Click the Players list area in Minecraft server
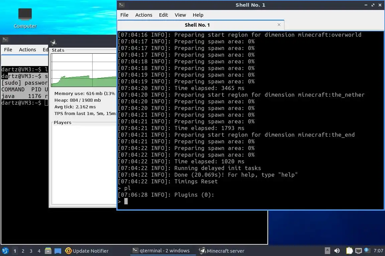 pos(84,164)
